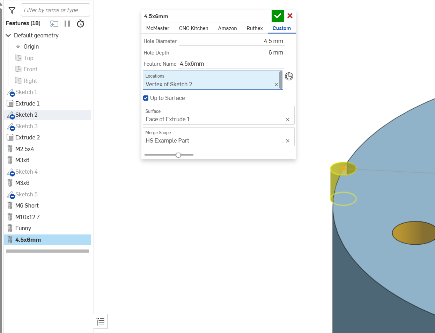Click the Extrude 2 feature icon
The width and height of the screenshot is (435, 333).
10,137
